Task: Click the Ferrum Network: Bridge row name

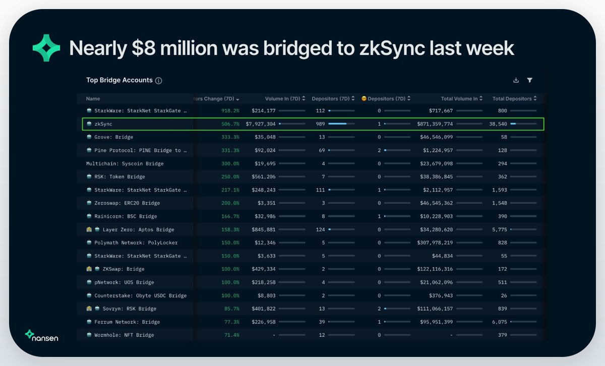Action: (127, 322)
